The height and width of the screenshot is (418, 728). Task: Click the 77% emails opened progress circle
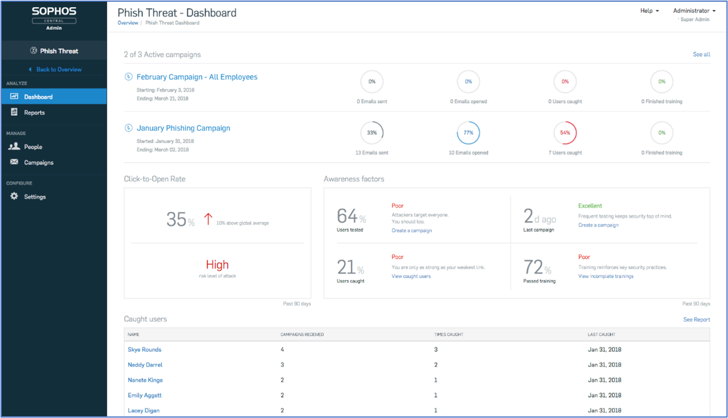[x=469, y=133]
